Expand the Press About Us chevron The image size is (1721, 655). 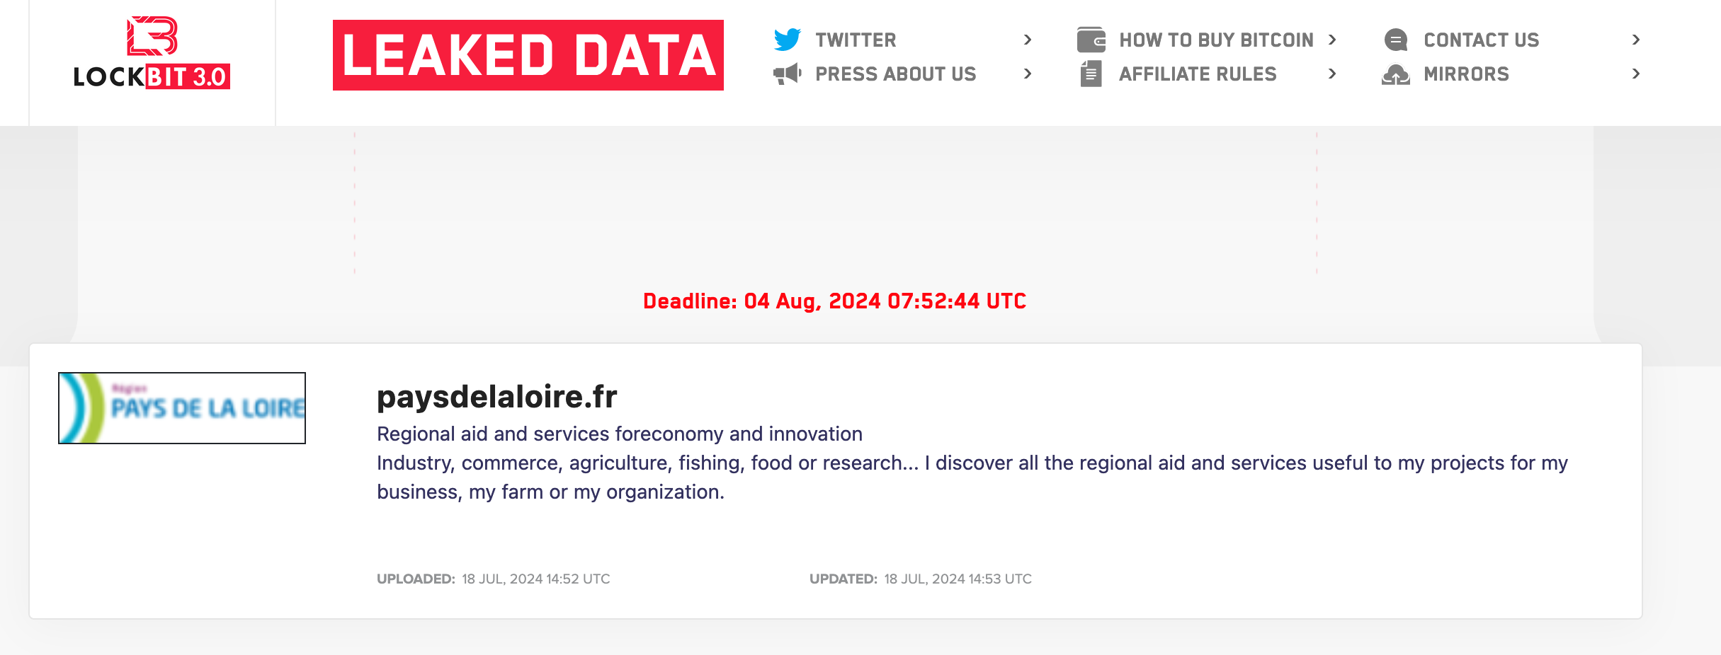click(x=1028, y=74)
